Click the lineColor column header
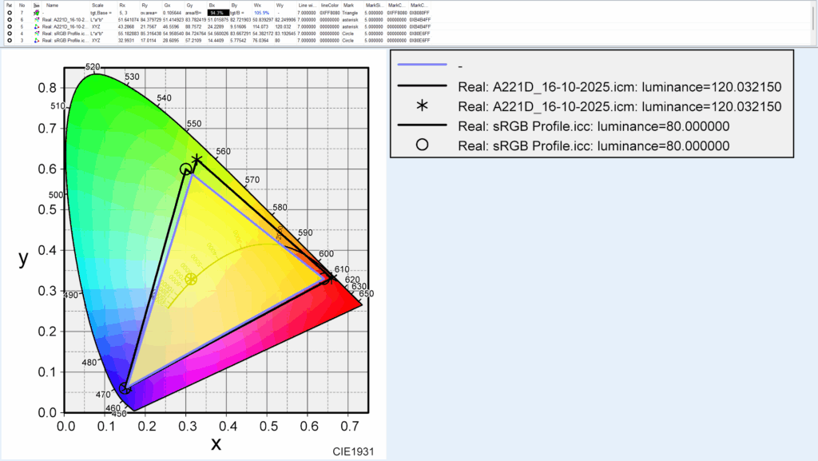The image size is (818, 461). (330, 6)
